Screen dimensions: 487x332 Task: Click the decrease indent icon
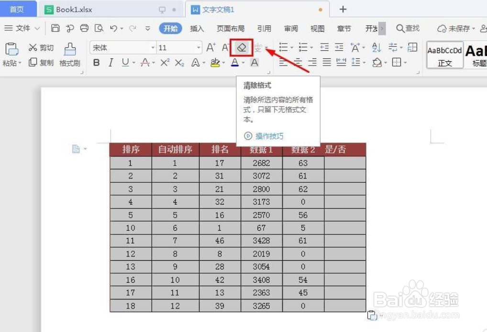pyautogui.click(x=324, y=47)
